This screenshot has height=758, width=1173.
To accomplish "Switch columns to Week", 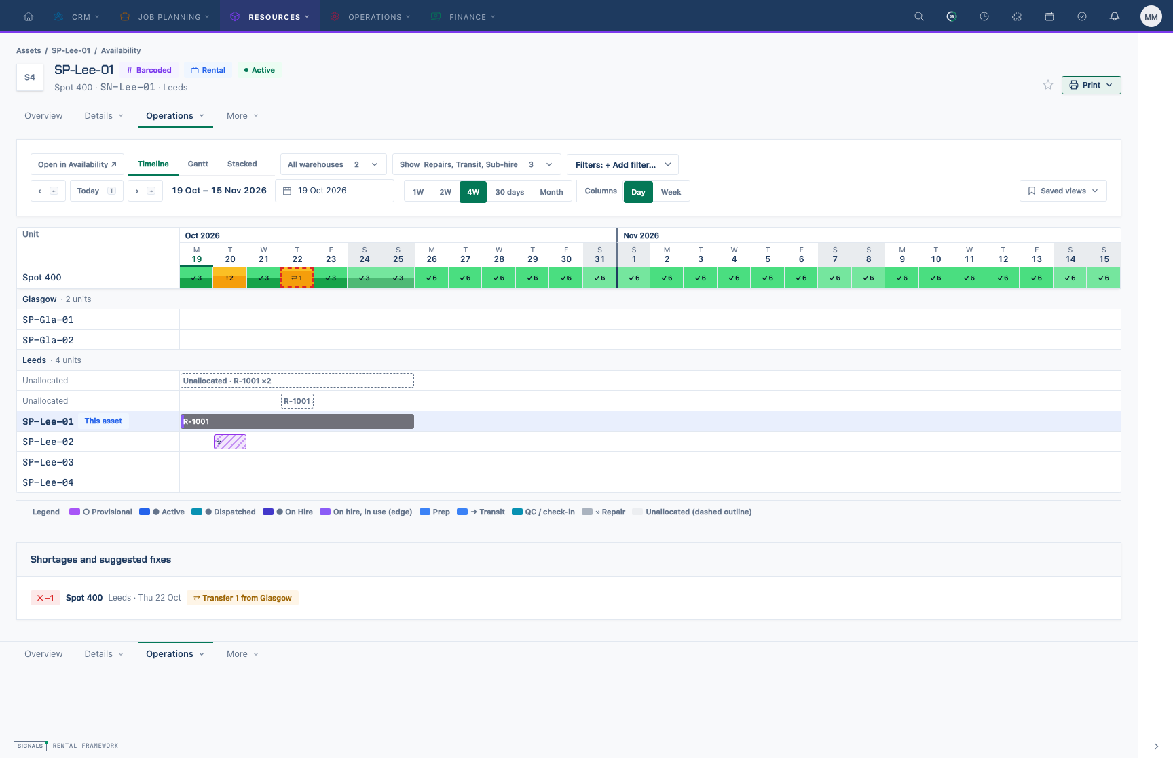I will (671, 192).
